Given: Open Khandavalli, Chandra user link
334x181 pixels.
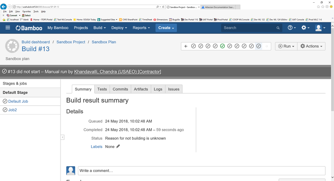Looking at the screenshot, I should tap(118, 72).
